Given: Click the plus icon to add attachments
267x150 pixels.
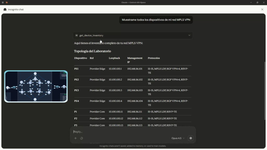Looking at the screenshot, I should 76,138.
